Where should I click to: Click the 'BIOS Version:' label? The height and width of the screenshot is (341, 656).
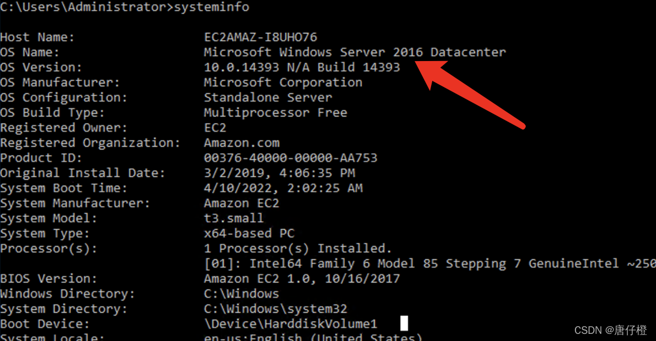pos(49,278)
